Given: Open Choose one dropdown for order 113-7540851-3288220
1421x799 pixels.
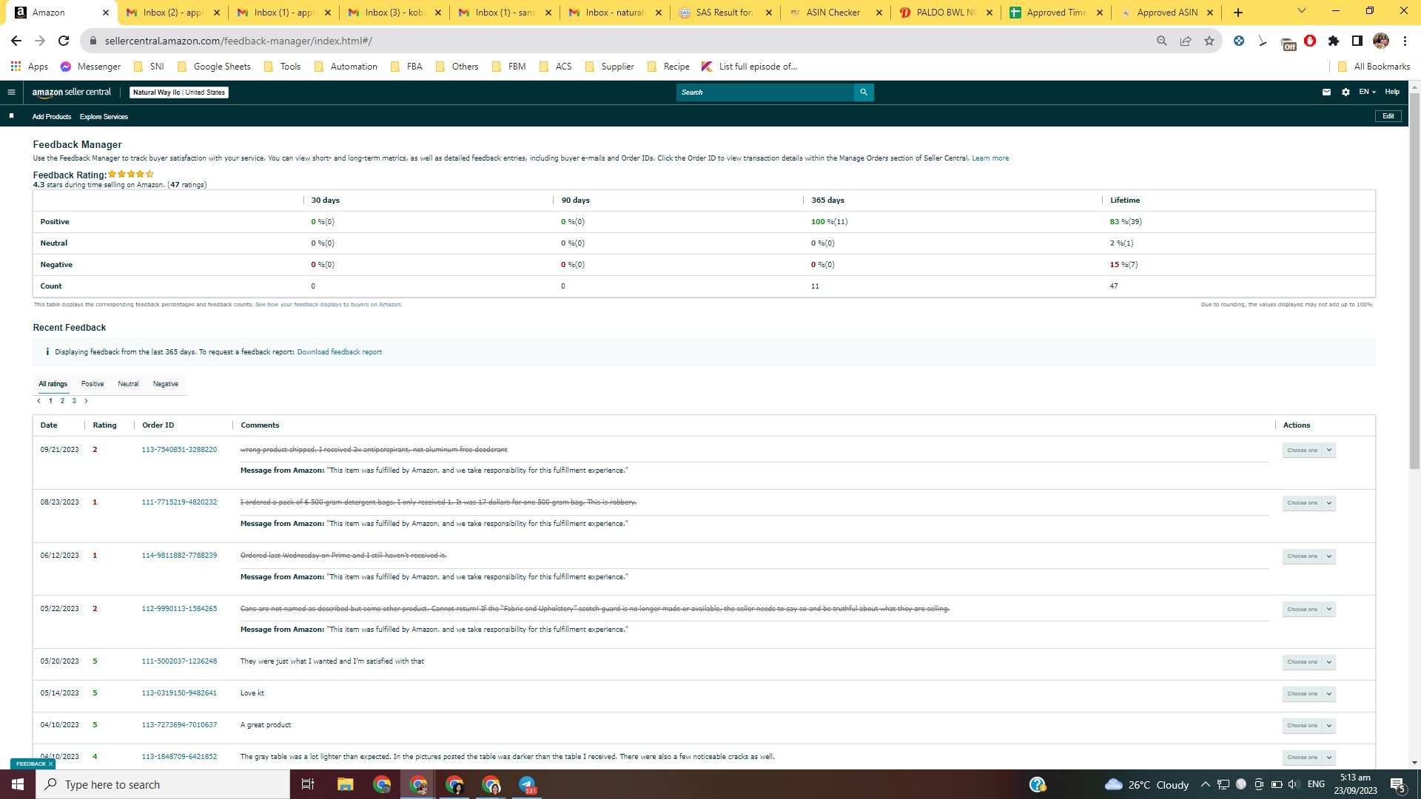Looking at the screenshot, I should click(x=1309, y=450).
